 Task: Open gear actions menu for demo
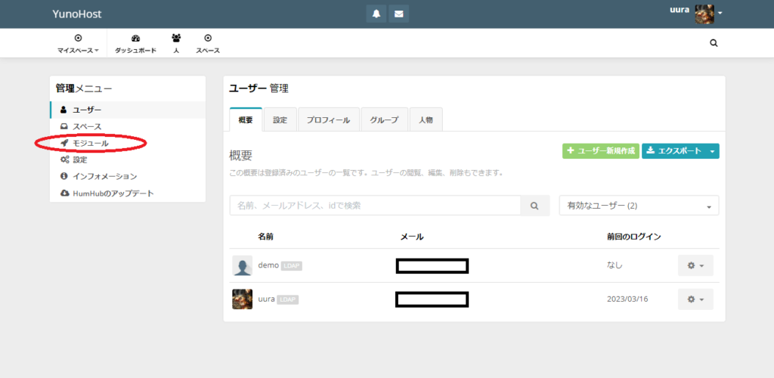tap(695, 265)
